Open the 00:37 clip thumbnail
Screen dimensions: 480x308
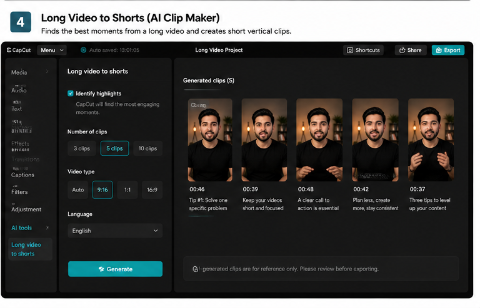coord(431,140)
